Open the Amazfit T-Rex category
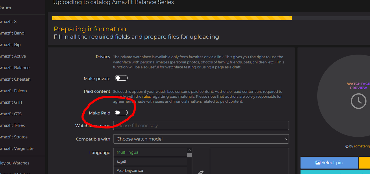Screen dimensions: 370x174 [x=12, y=125]
